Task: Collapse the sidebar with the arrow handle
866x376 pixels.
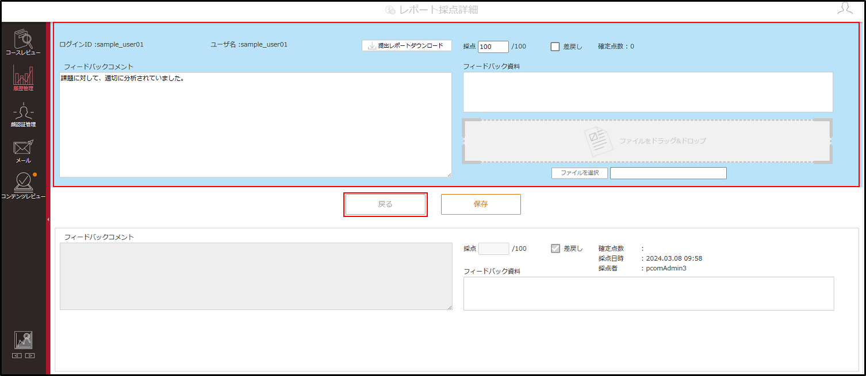Action: coord(48,219)
